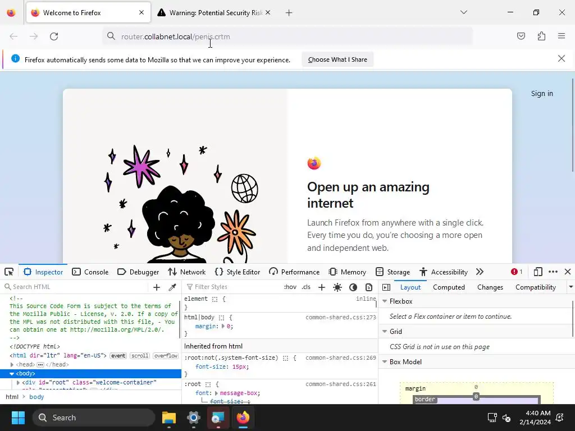Image resolution: width=575 pixels, height=431 pixels.
Task: Add a new CSS rule
Action: pyautogui.click(x=322, y=287)
